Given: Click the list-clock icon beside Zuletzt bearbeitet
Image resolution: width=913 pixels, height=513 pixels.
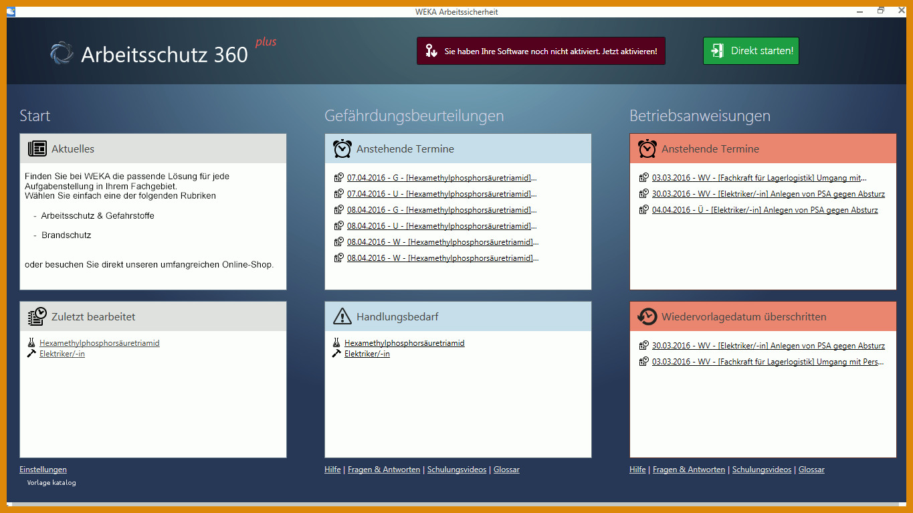Looking at the screenshot, I should [x=37, y=316].
